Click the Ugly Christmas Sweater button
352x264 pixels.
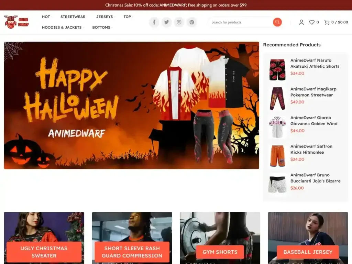pyautogui.click(x=44, y=252)
